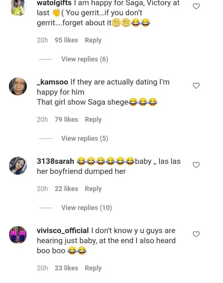The image size is (223, 283).
Task: Show the 10 replies under 3138sarah
Action: (x=86, y=208)
